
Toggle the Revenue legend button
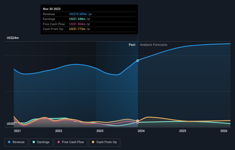pyautogui.click(x=16, y=142)
